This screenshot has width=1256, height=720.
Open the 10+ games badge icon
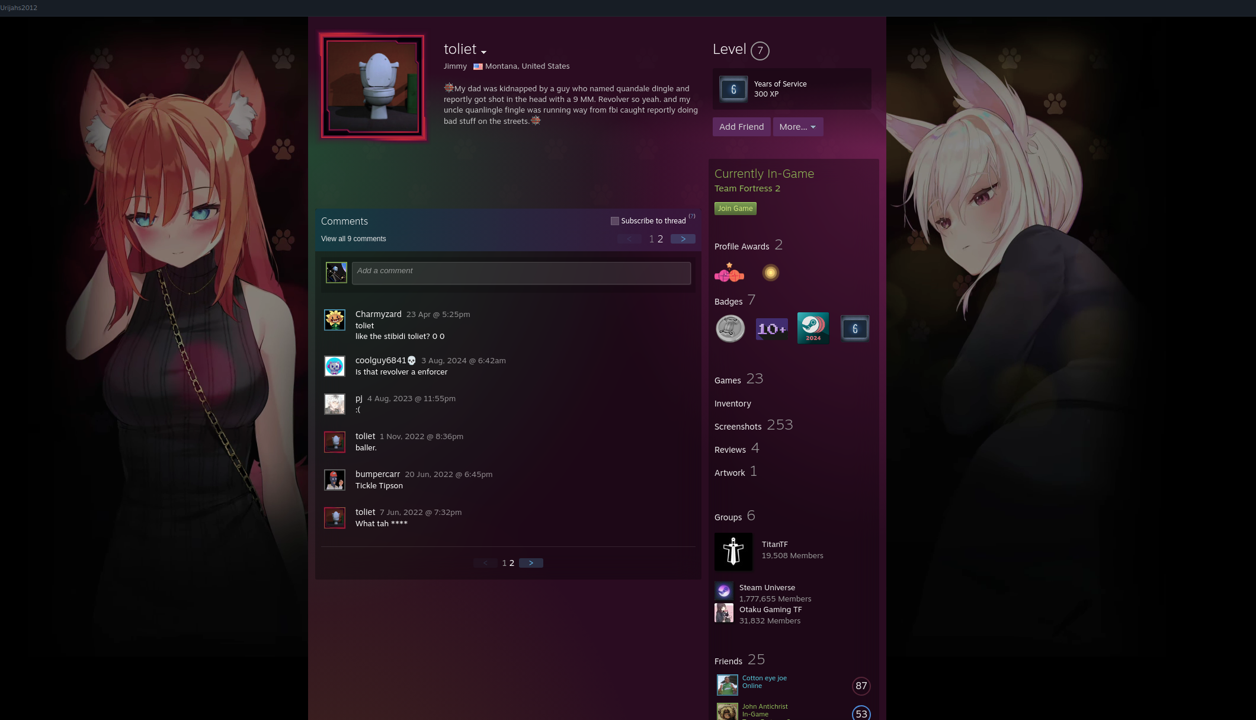(771, 328)
